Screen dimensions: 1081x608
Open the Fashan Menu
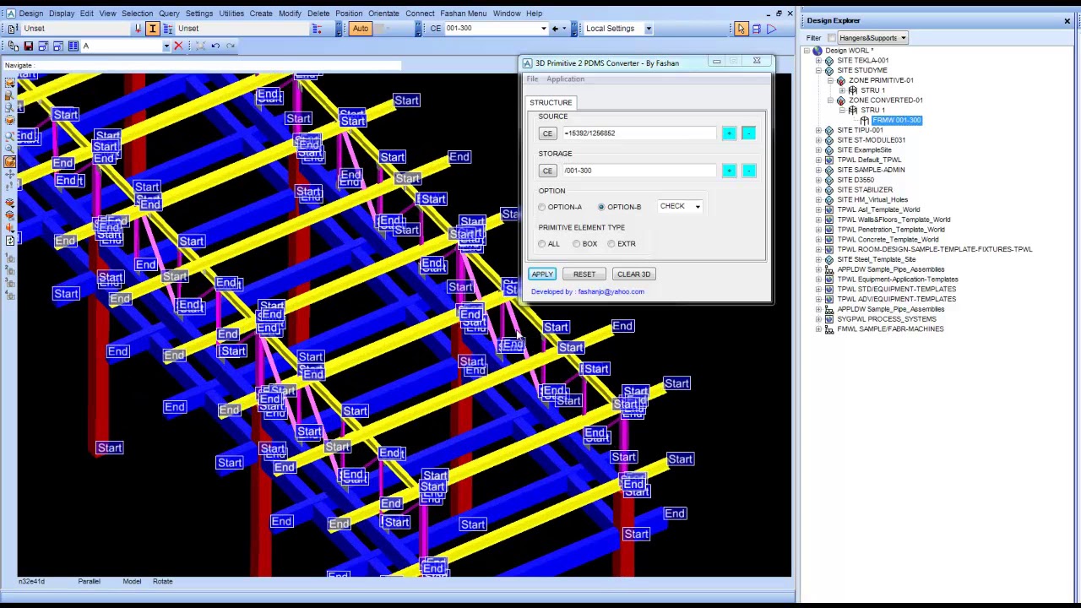click(x=463, y=14)
